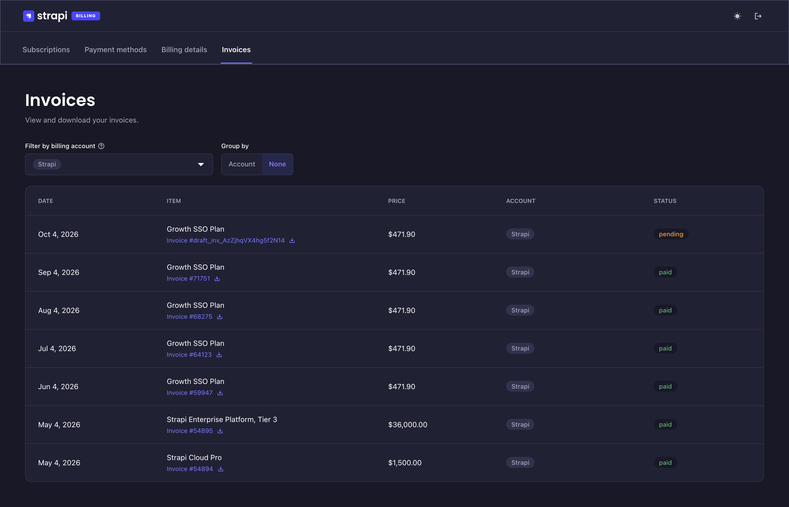
Task: Download Invoice #71751 via its icon
Action: 217,279
